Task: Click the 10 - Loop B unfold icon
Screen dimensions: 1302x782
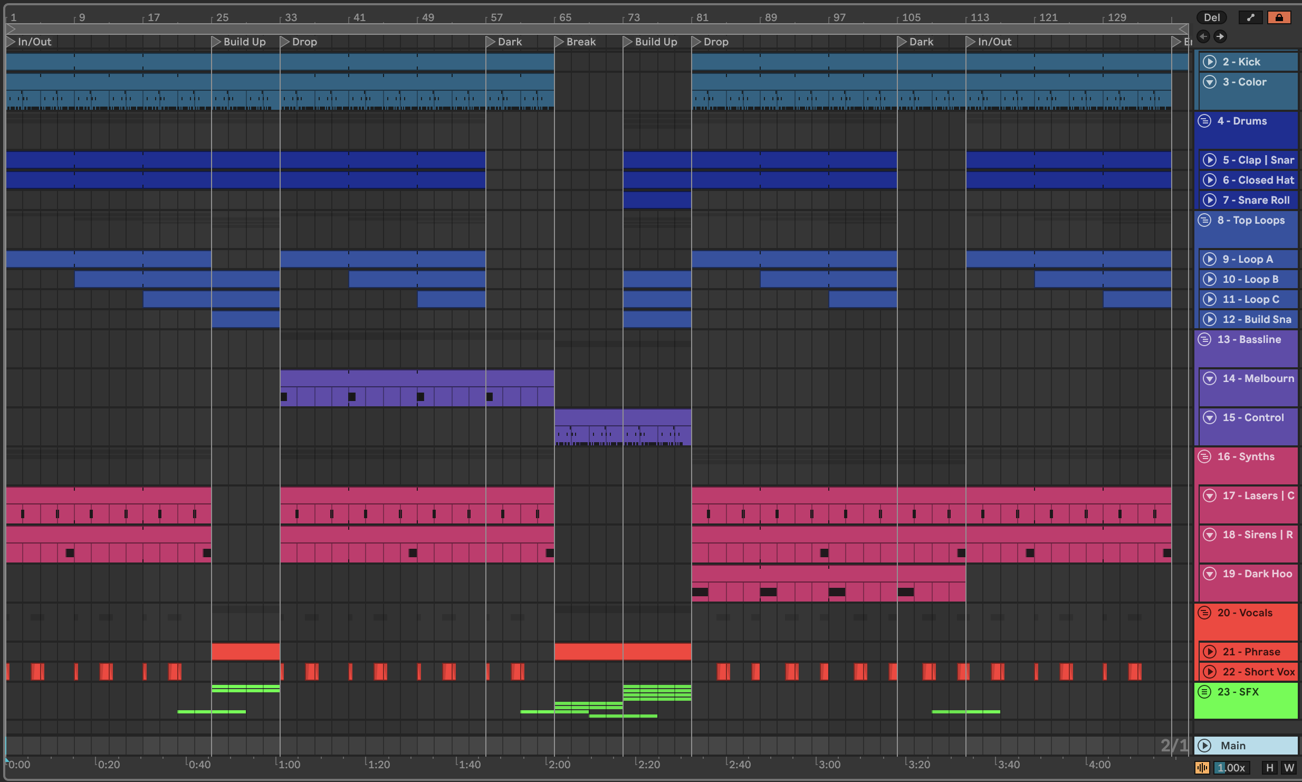Action: [x=1209, y=279]
